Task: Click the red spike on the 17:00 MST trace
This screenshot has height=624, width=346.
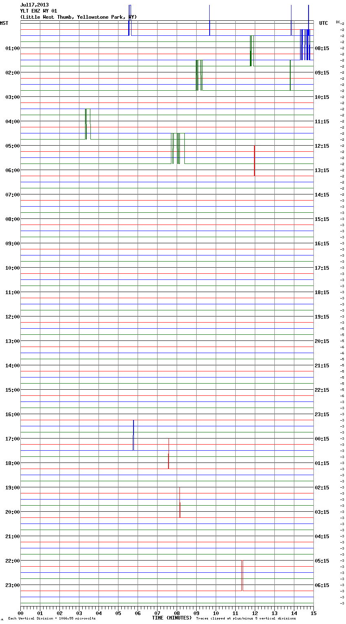Action: click(x=169, y=454)
